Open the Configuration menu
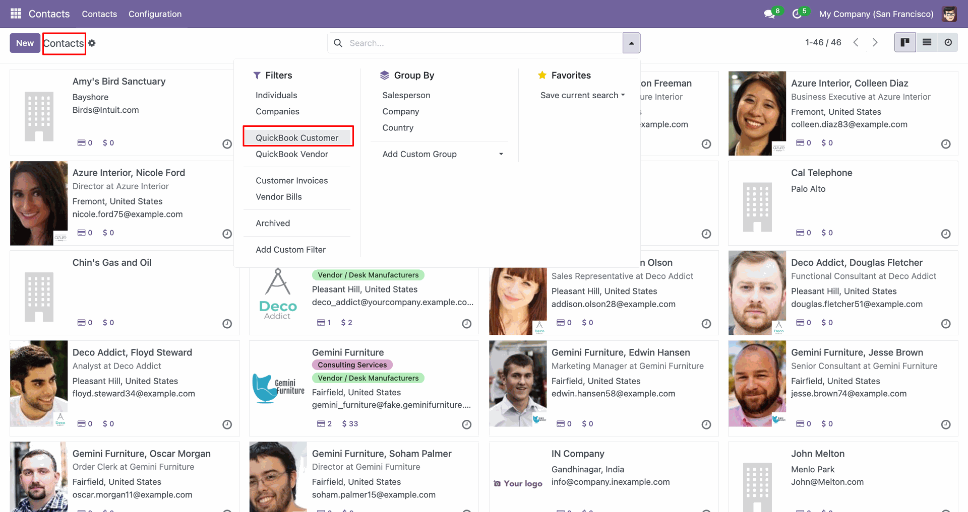The image size is (968, 512). pyautogui.click(x=155, y=14)
